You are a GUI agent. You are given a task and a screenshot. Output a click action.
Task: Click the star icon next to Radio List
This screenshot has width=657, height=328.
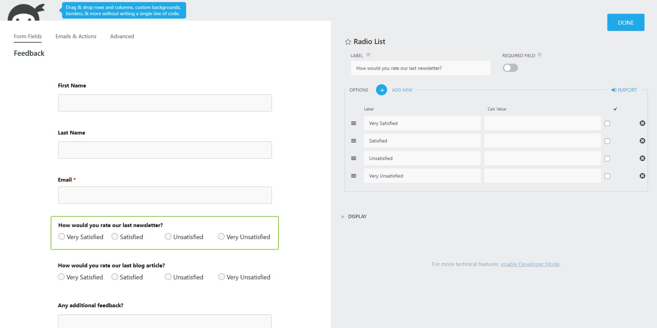[x=347, y=42]
